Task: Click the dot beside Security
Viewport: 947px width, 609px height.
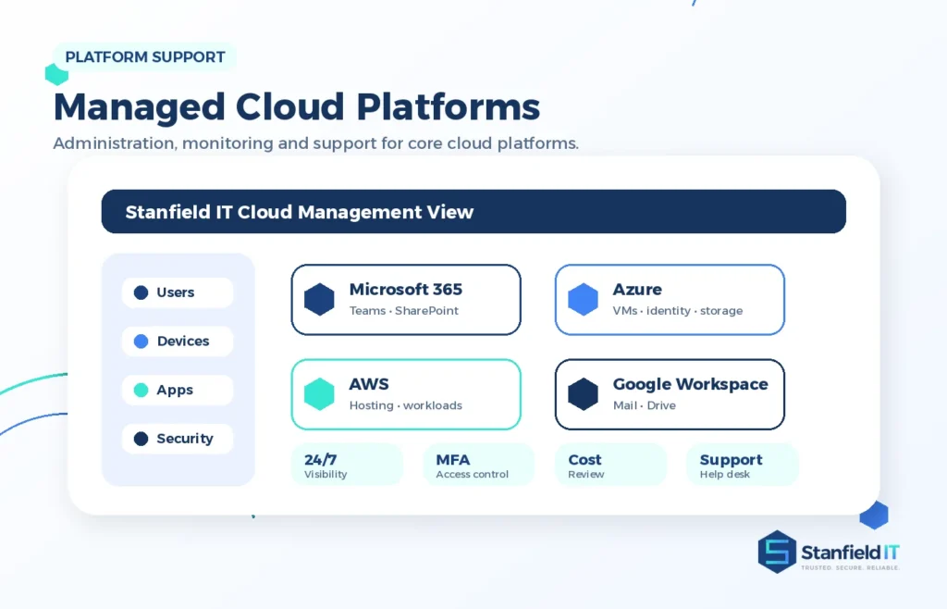Action: pyautogui.click(x=141, y=439)
